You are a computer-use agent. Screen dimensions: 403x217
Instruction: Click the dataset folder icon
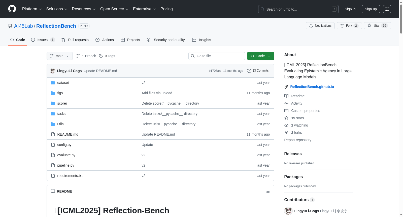pos(53,83)
